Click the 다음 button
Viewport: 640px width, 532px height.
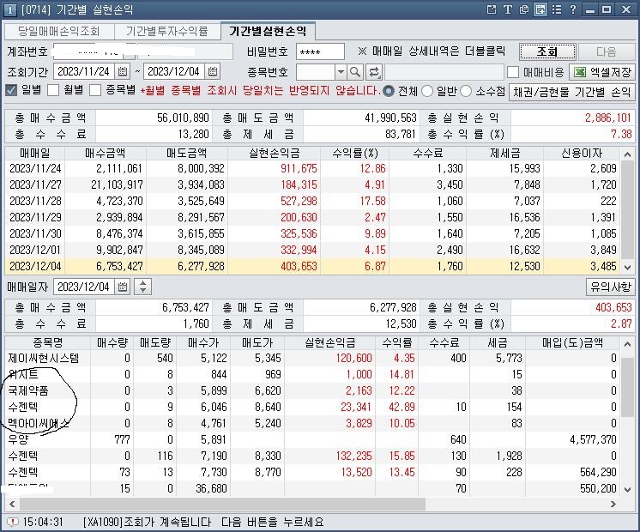(x=607, y=51)
